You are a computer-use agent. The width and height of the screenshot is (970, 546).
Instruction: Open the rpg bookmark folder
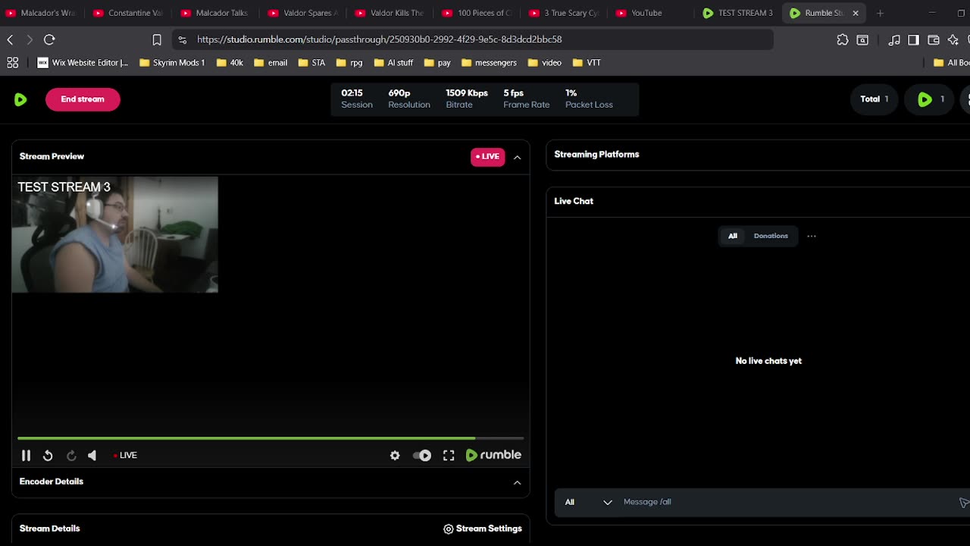click(x=349, y=63)
